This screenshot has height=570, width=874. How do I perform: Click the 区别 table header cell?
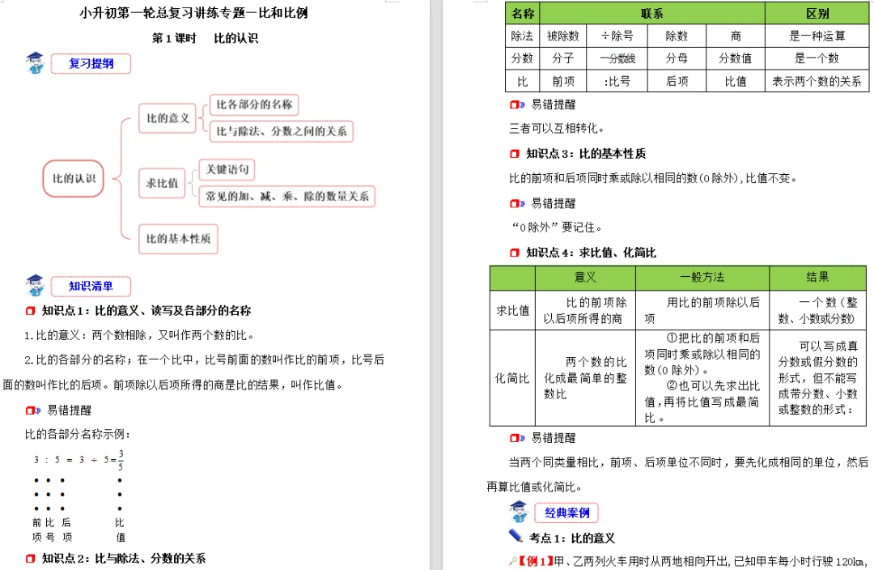tap(817, 14)
